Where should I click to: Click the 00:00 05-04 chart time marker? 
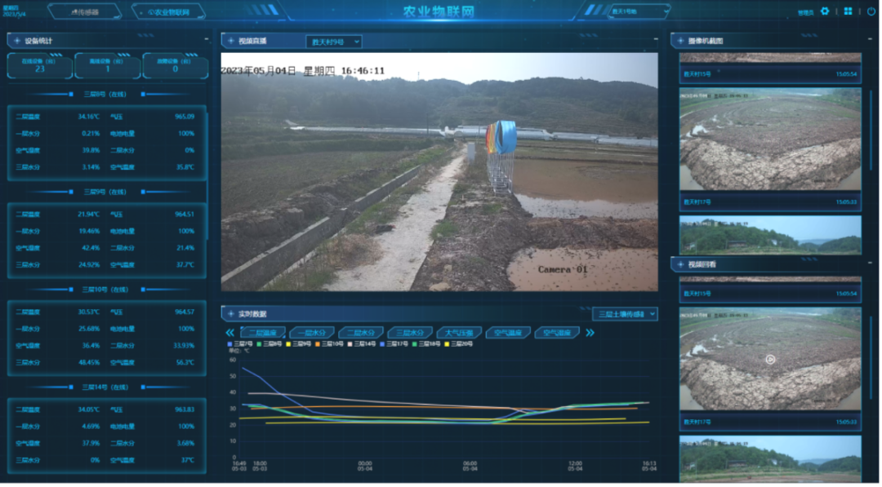click(x=365, y=467)
